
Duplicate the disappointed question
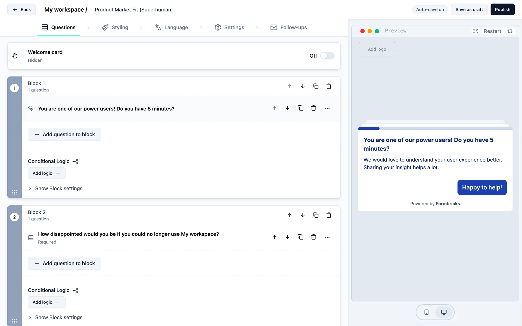(300, 237)
